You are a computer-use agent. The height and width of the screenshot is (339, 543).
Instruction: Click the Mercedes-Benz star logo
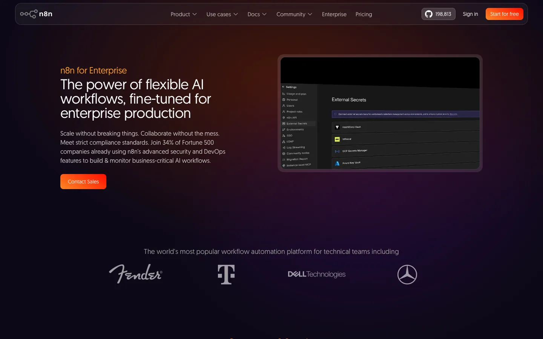pyautogui.click(x=407, y=274)
